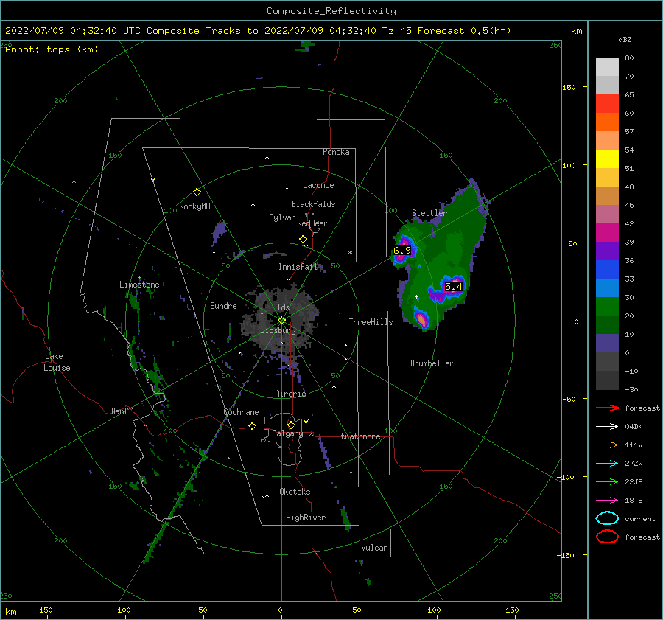This screenshot has height=620, width=663.
Task: Click the Calgary city label
Action: [x=287, y=433]
